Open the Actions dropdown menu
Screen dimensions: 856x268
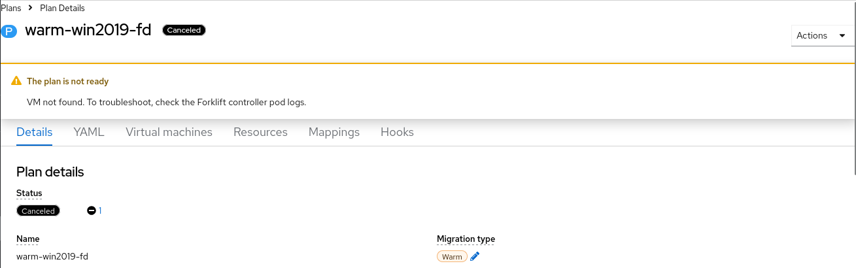pos(821,36)
